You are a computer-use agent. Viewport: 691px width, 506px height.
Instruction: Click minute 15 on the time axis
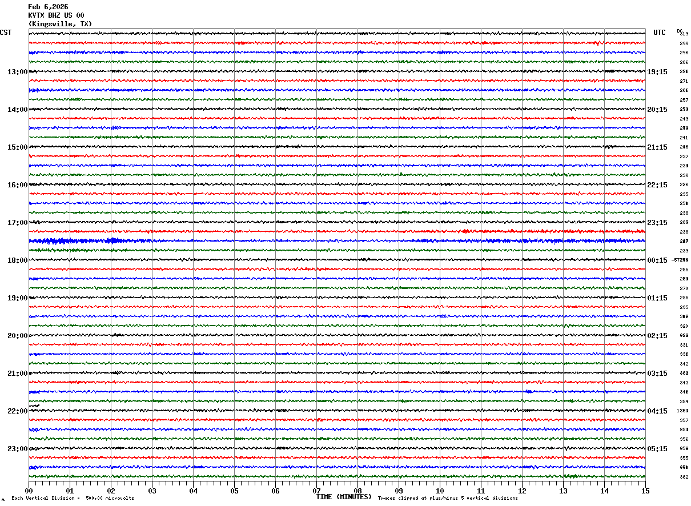tap(645, 491)
